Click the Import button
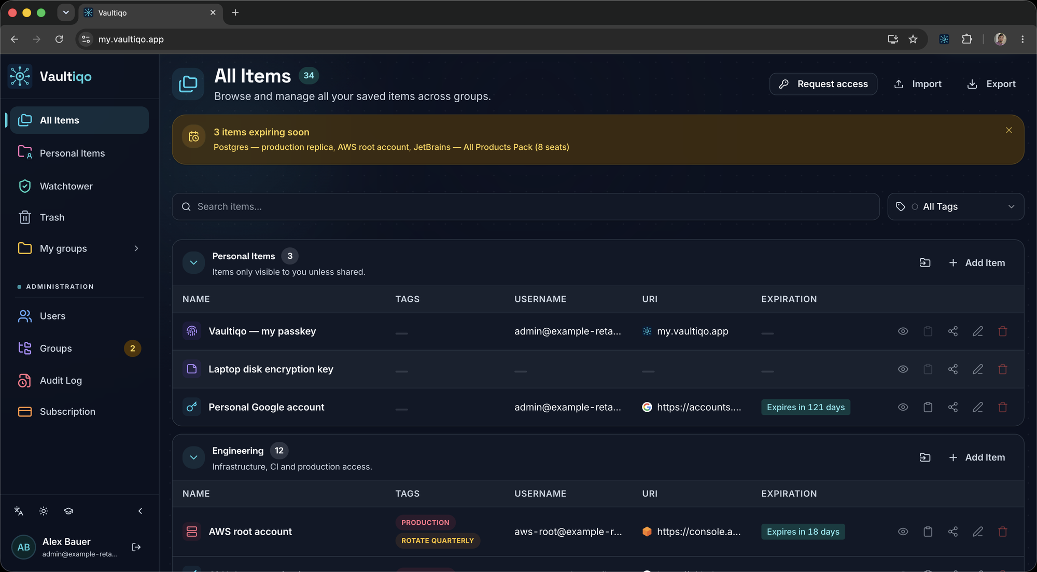The width and height of the screenshot is (1037, 572). [918, 84]
